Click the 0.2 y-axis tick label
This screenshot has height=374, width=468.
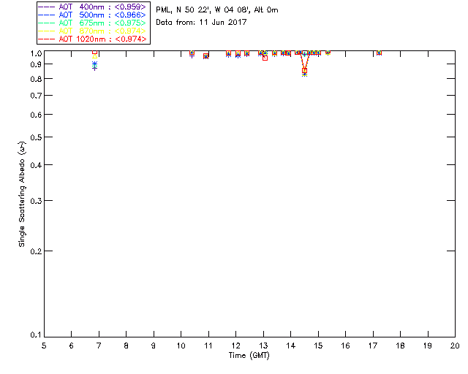36,251
